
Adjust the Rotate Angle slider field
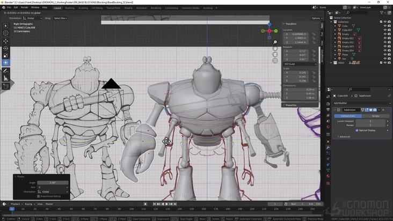tap(53, 183)
